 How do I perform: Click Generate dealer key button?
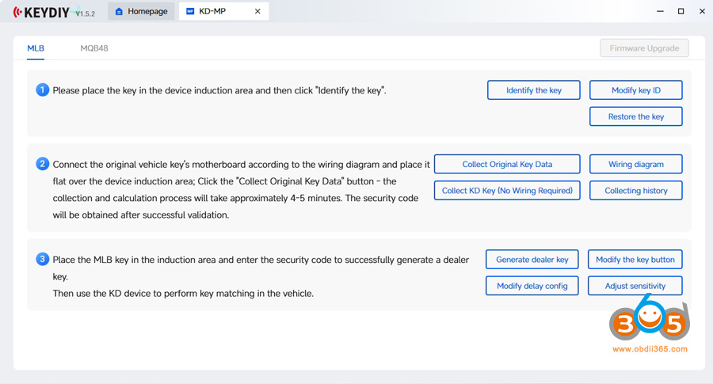(532, 260)
